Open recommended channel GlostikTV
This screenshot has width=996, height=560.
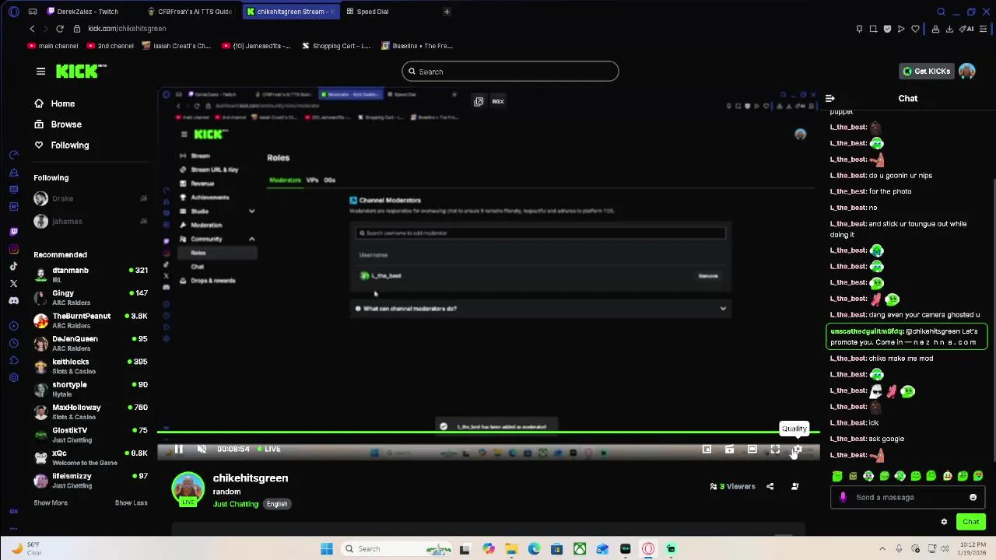pyautogui.click(x=90, y=435)
